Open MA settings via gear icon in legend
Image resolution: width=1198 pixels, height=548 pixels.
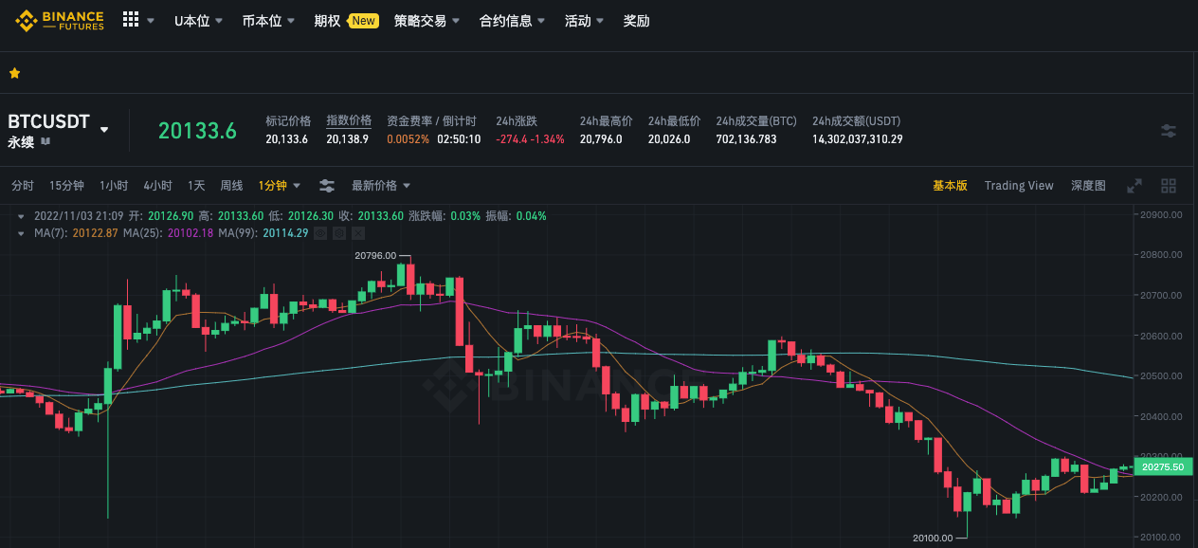[x=339, y=234]
